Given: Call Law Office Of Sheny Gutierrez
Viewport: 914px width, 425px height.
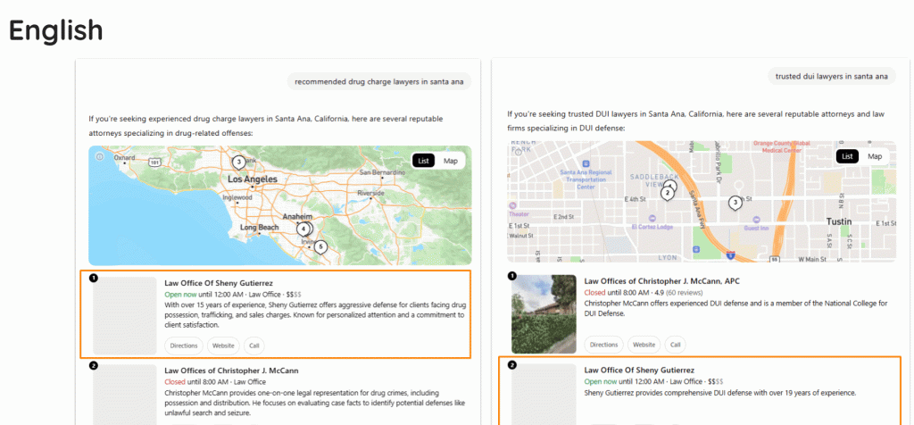Looking at the screenshot, I should tap(254, 346).
